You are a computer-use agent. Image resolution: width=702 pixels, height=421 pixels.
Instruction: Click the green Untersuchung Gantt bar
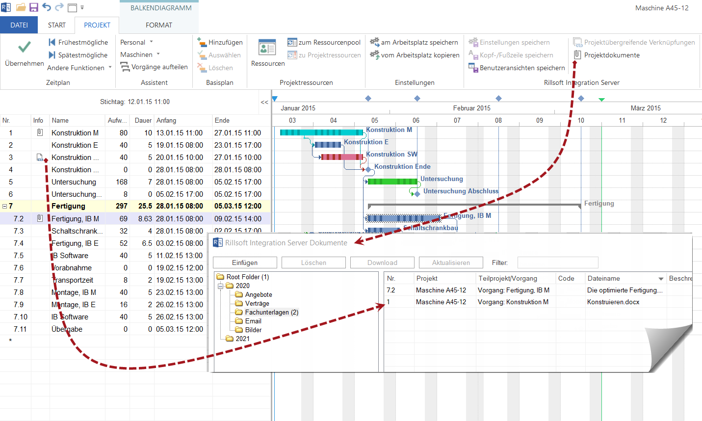coord(392,182)
